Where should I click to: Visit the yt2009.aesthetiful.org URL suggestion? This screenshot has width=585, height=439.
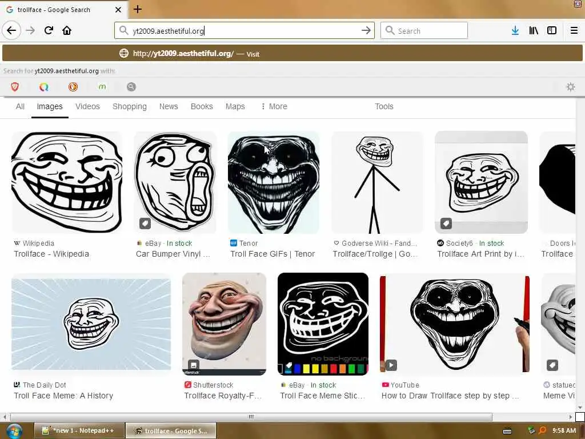(x=292, y=53)
